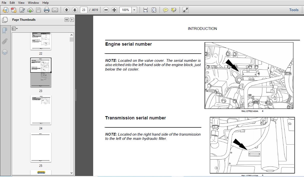Screen dimensions: 304x177
Task: Click the engine serial number diagram
Action: [249, 76]
